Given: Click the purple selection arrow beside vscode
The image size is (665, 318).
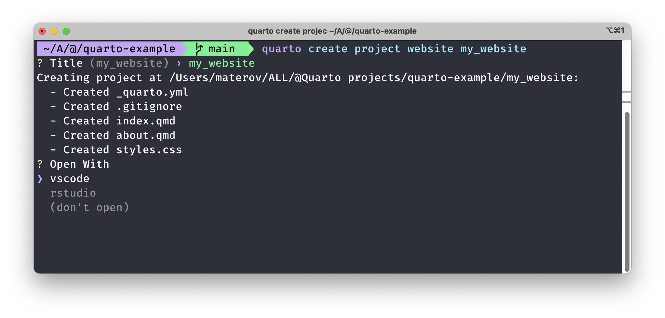Looking at the screenshot, I should click(40, 179).
